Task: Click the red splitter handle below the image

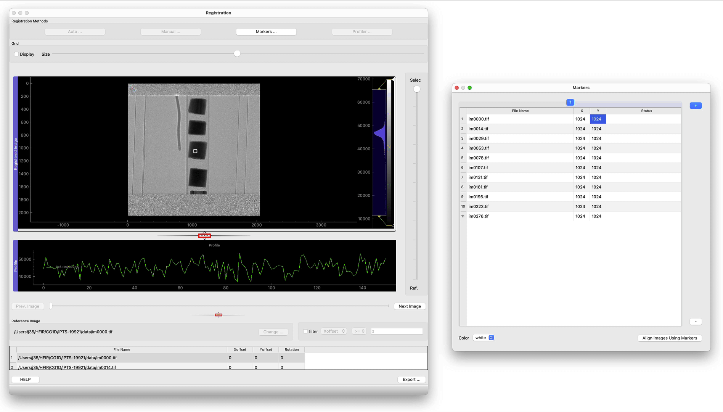Action: pos(204,236)
